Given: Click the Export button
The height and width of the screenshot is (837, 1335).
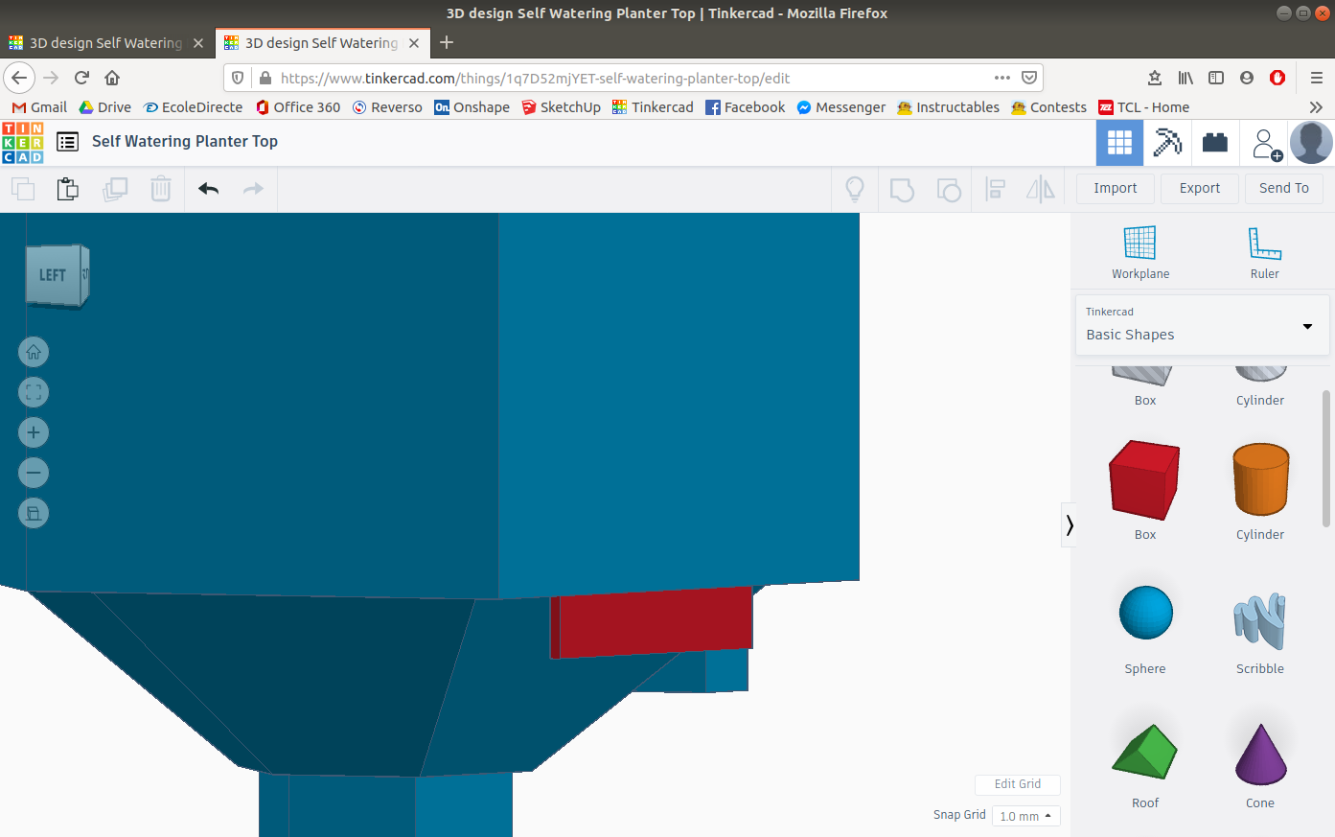Looking at the screenshot, I should point(1199,188).
